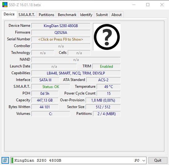Viewport: 169px width, 165px height.
Task: Switch to the S.M.A.R.T. tab
Action: coord(27,15)
